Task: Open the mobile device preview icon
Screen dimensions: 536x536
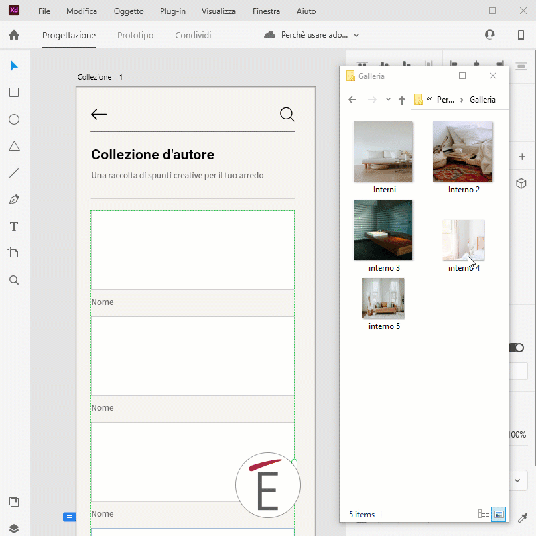Action: 521,35
